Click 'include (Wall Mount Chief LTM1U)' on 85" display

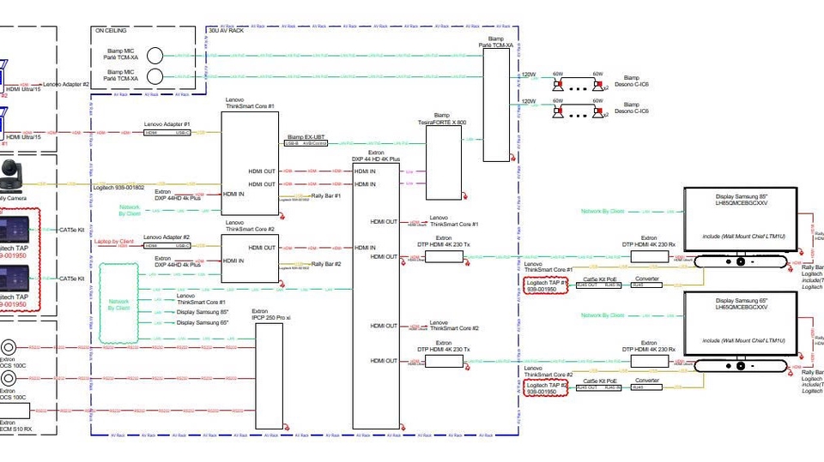pos(743,237)
